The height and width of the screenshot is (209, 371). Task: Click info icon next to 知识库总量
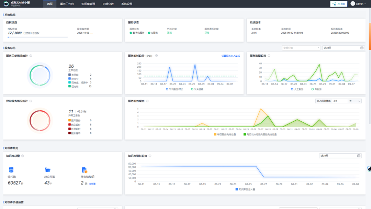click(x=23, y=156)
